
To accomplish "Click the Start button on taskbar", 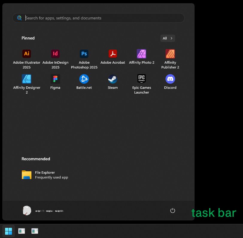I will (x=8, y=231).
